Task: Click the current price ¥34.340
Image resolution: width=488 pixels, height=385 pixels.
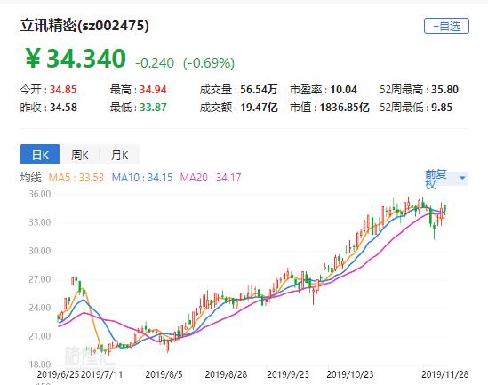Action: [76, 58]
